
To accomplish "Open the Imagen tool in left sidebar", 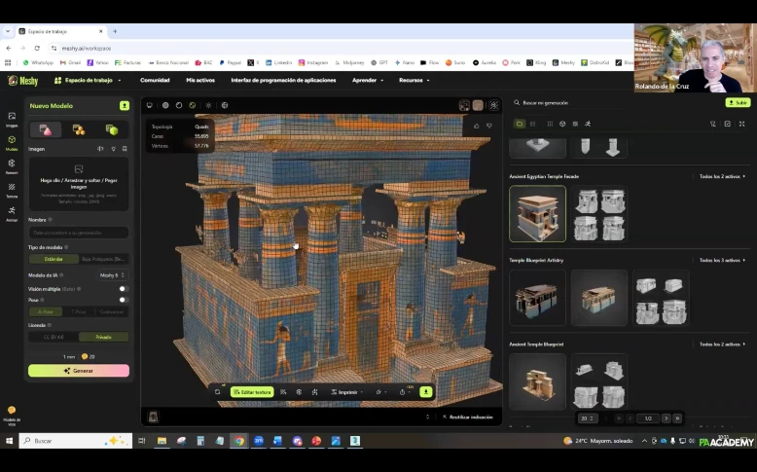I will [x=12, y=119].
